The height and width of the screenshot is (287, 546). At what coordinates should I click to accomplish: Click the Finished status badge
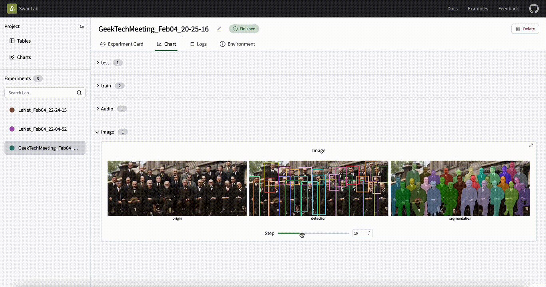(244, 29)
